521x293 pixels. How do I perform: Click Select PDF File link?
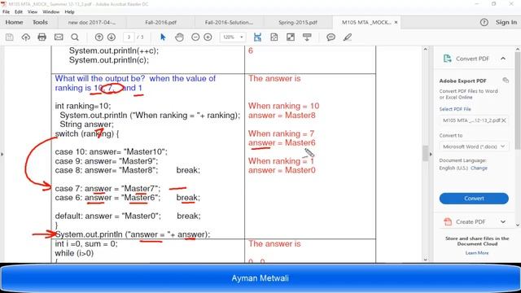(x=455, y=109)
